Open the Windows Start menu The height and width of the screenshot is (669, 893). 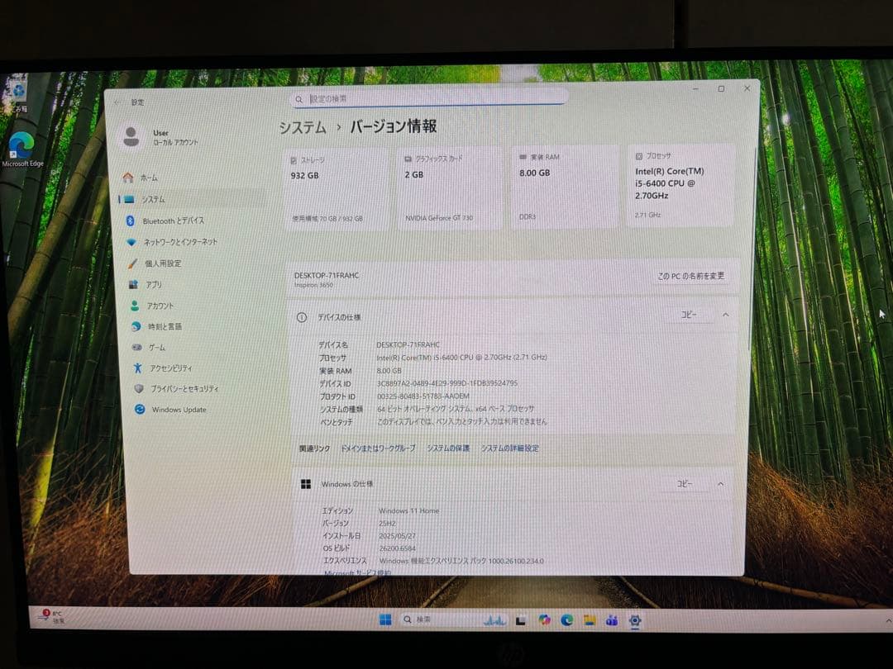[385, 619]
